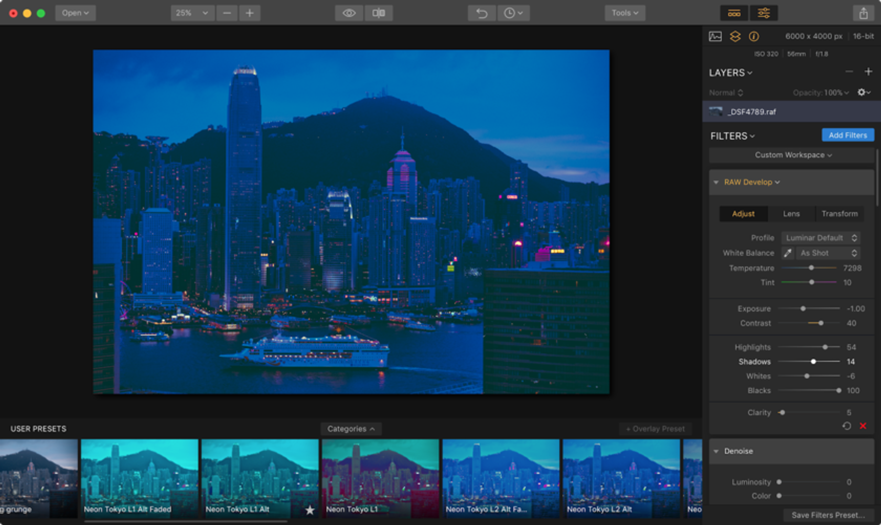Collapse the Denoise filter section
881x525 pixels.
[716, 451]
